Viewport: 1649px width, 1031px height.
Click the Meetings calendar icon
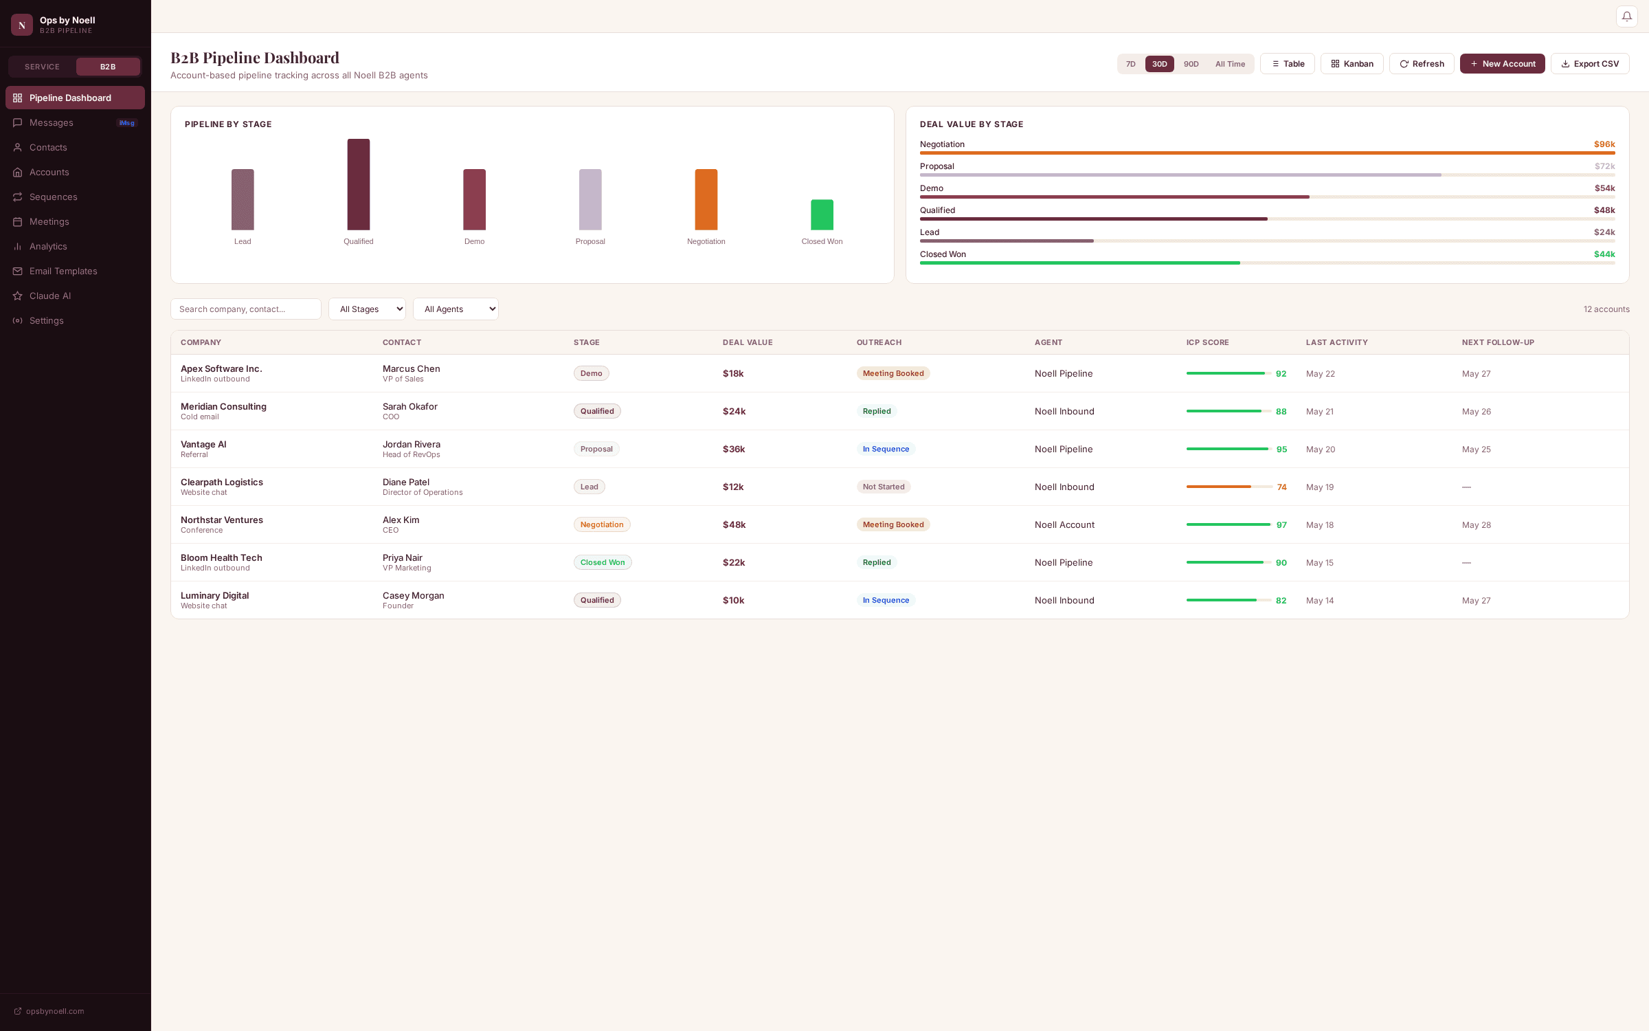click(x=18, y=221)
